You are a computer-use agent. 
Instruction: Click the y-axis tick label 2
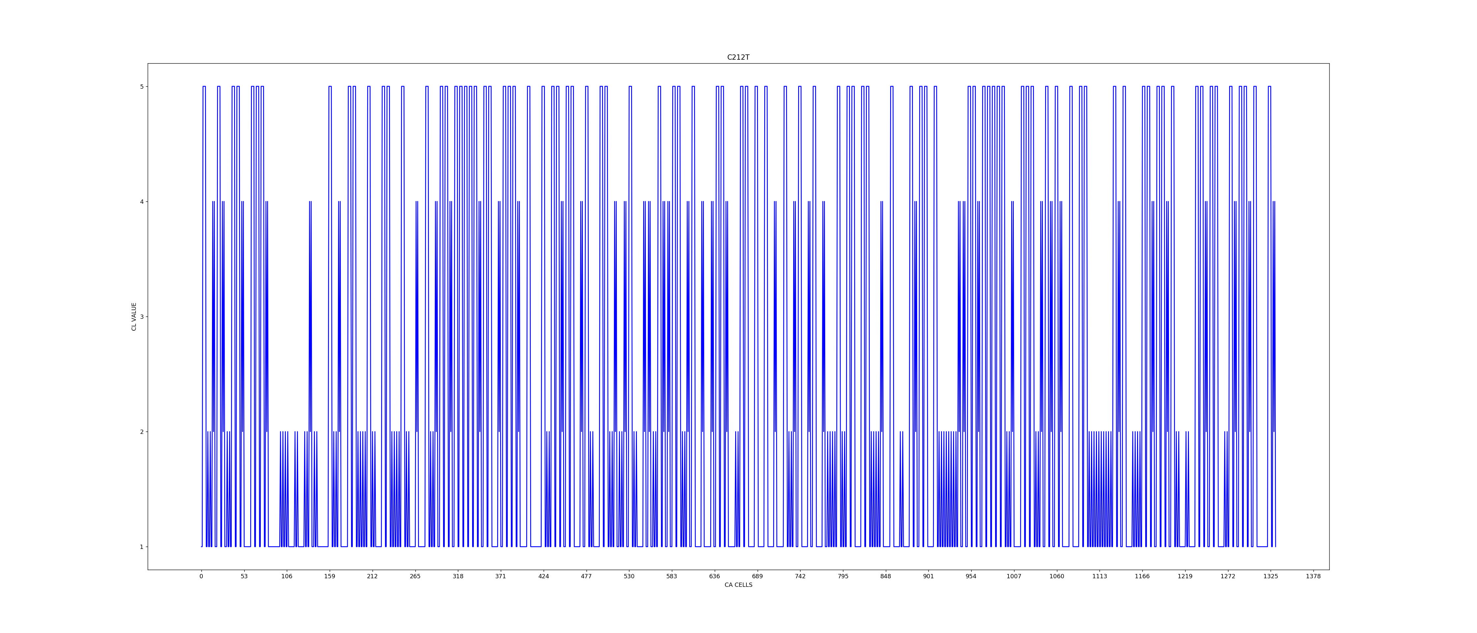click(x=142, y=432)
